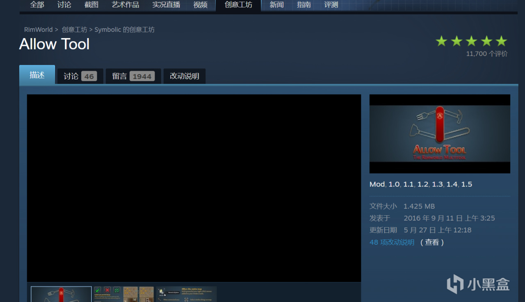Select the 创意工坊 hub tab

(x=238, y=5)
